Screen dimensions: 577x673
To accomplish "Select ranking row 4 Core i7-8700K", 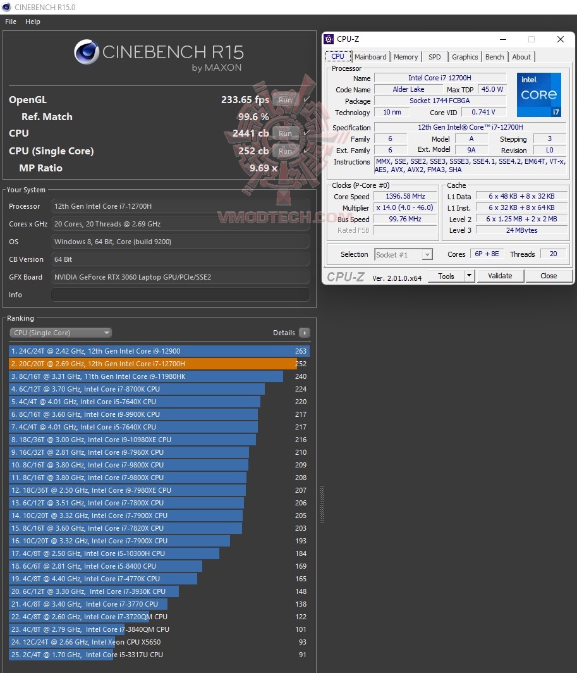I will pyautogui.click(x=159, y=389).
